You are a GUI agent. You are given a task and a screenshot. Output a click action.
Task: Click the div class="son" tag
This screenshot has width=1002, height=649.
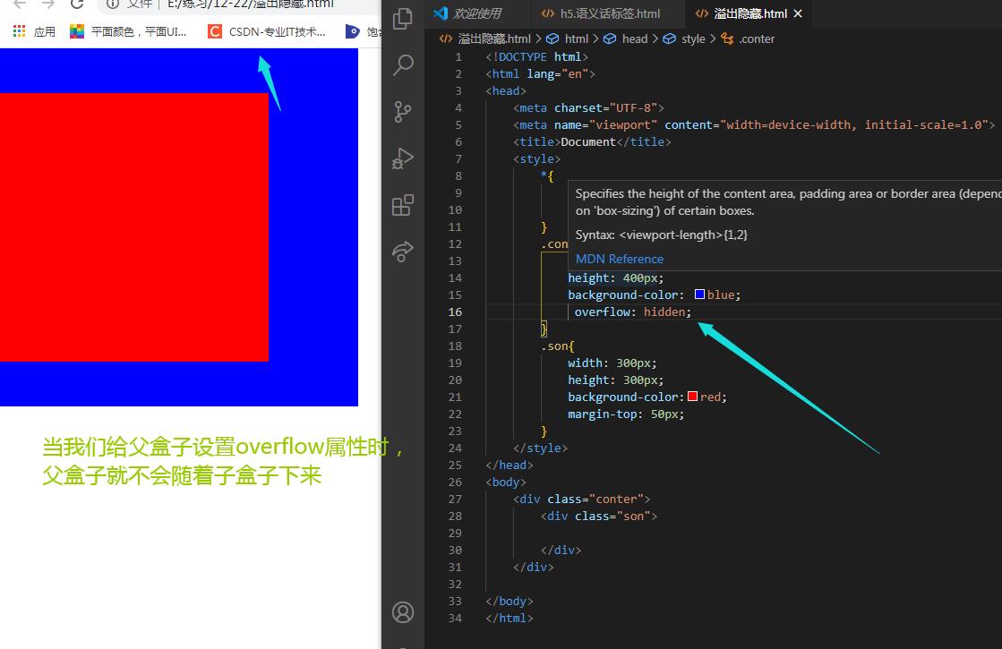(599, 516)
